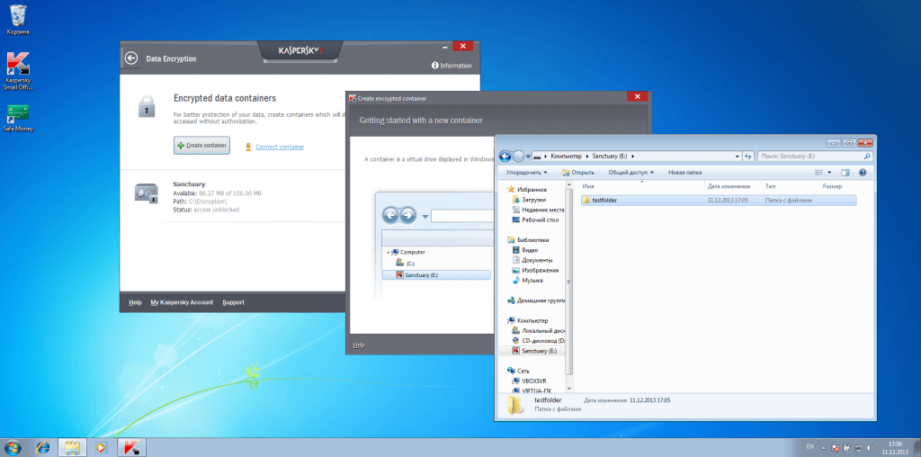Select Избранное in navigation pane
This screenshot has width=921, height=457.
coord(532,190)
